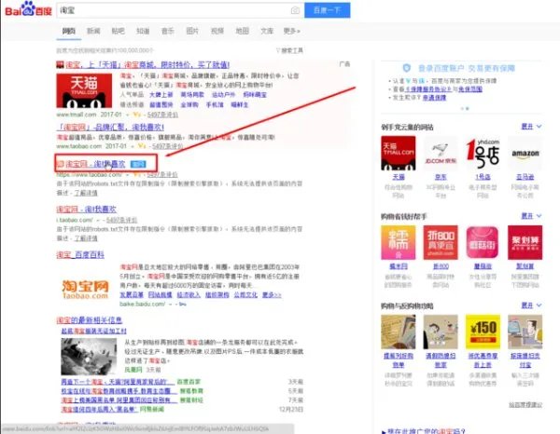Click the amazon logo icon
The width and height of the screenshot is (560, 434).
(525, 154)
